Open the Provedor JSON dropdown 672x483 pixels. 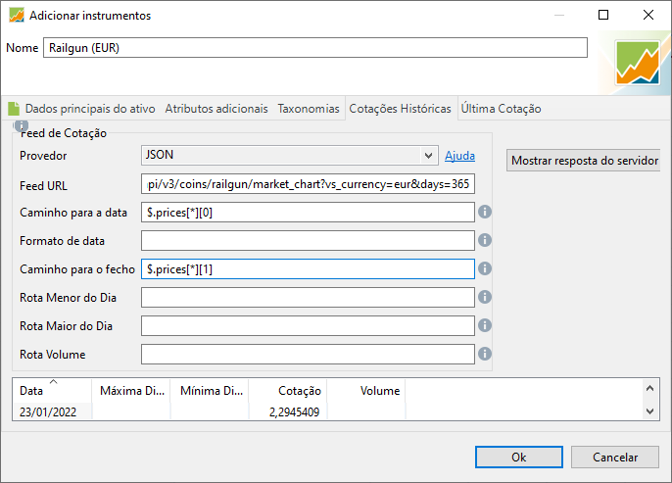(x=290, y=155)
